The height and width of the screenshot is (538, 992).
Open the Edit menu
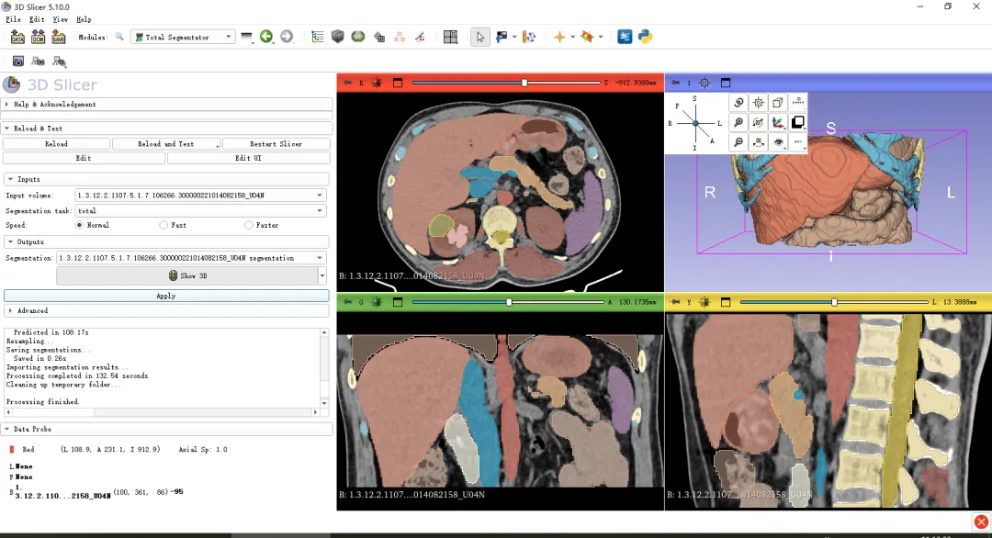tap(37, 19)
